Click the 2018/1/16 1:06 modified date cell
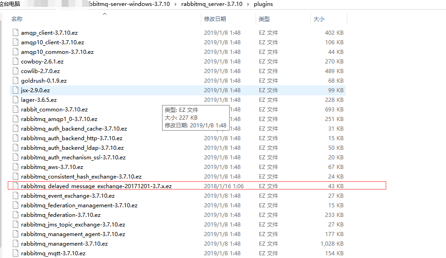This screenshot has height=258, width=446. click(x=224, y=186)
